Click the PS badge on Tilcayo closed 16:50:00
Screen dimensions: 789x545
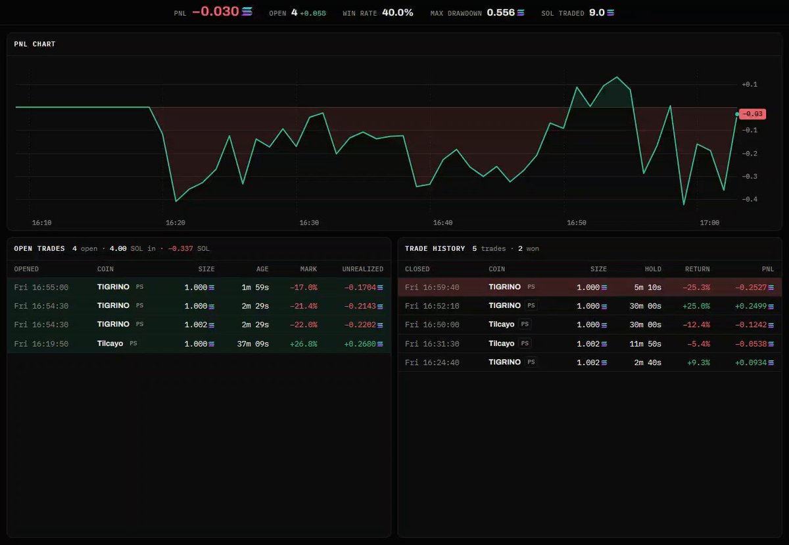tap(525, 324)
